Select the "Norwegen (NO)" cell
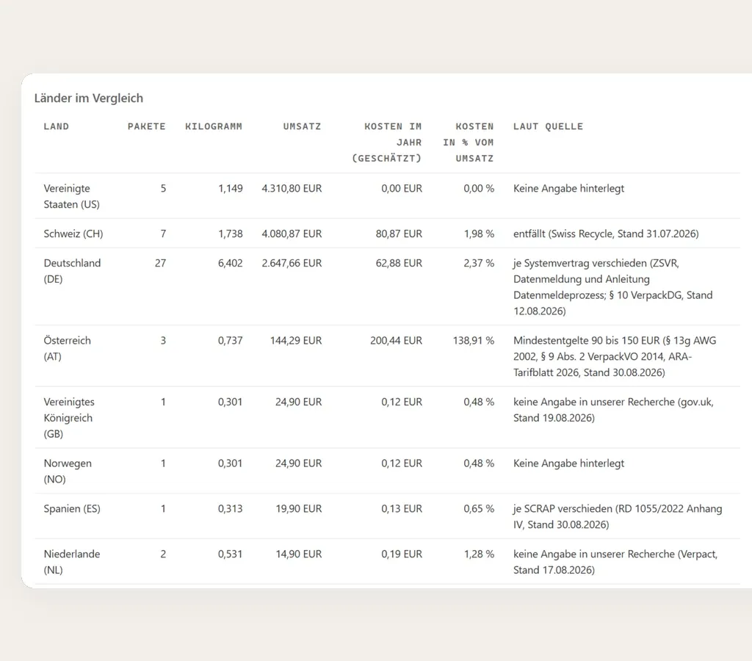The height and width of the screenshot is (661, 752). [x=68, y=471]
